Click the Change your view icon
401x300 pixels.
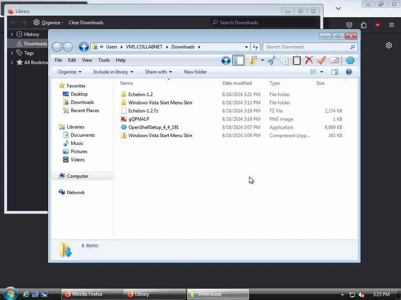click(313, 72)
